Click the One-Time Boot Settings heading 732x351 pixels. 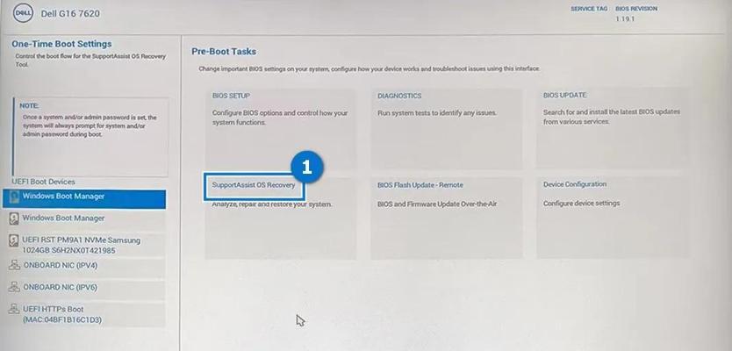[61, 44]
